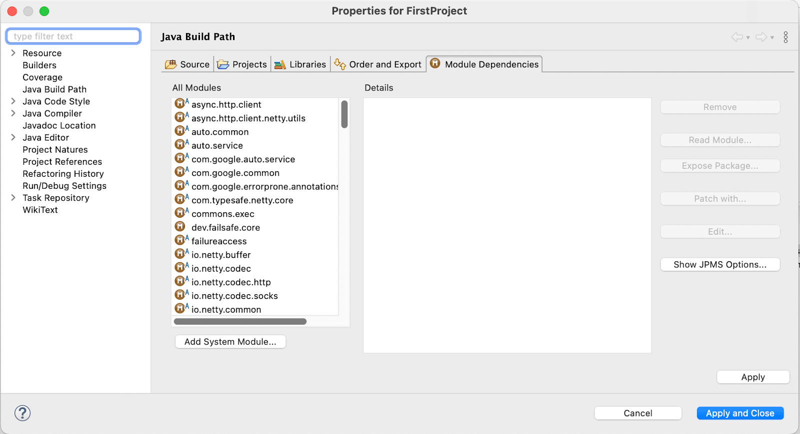This screenshot has height=434, width=800.
Task: Click module icon beside failureaccess
Action: click(x=180, y=240)
